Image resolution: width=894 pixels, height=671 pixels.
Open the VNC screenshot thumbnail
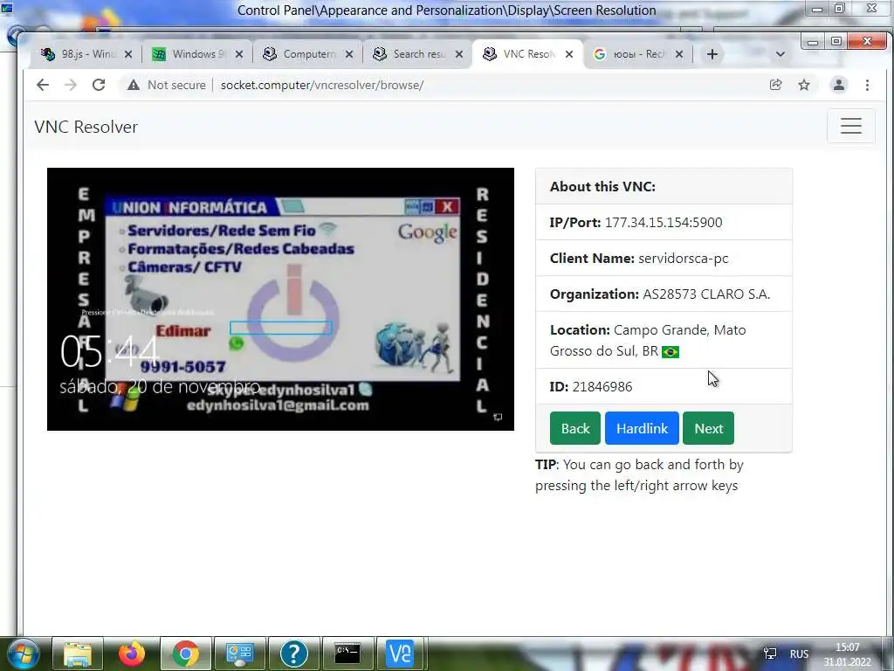click(x=280, y=299)
